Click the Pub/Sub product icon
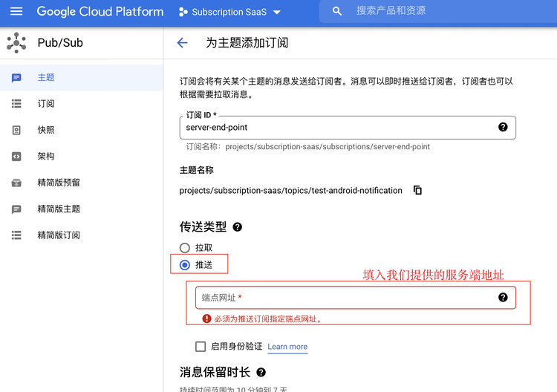 16,42
